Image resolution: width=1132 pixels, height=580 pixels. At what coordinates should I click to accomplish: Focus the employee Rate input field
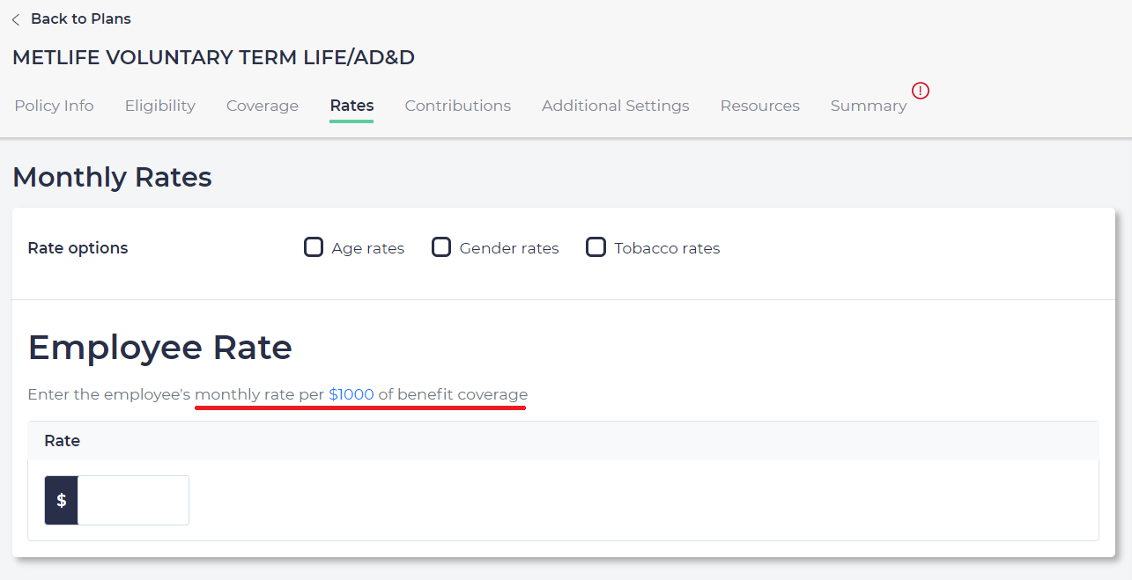pos(133,500)
